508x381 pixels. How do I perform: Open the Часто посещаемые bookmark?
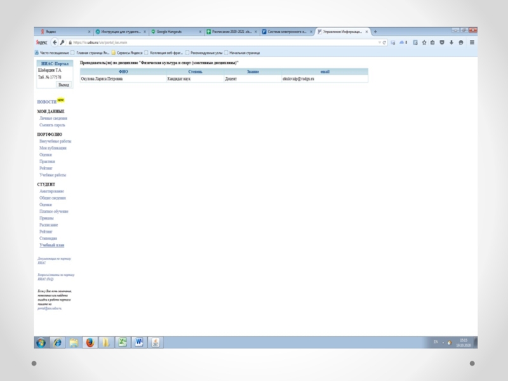[x=51, y=53]
